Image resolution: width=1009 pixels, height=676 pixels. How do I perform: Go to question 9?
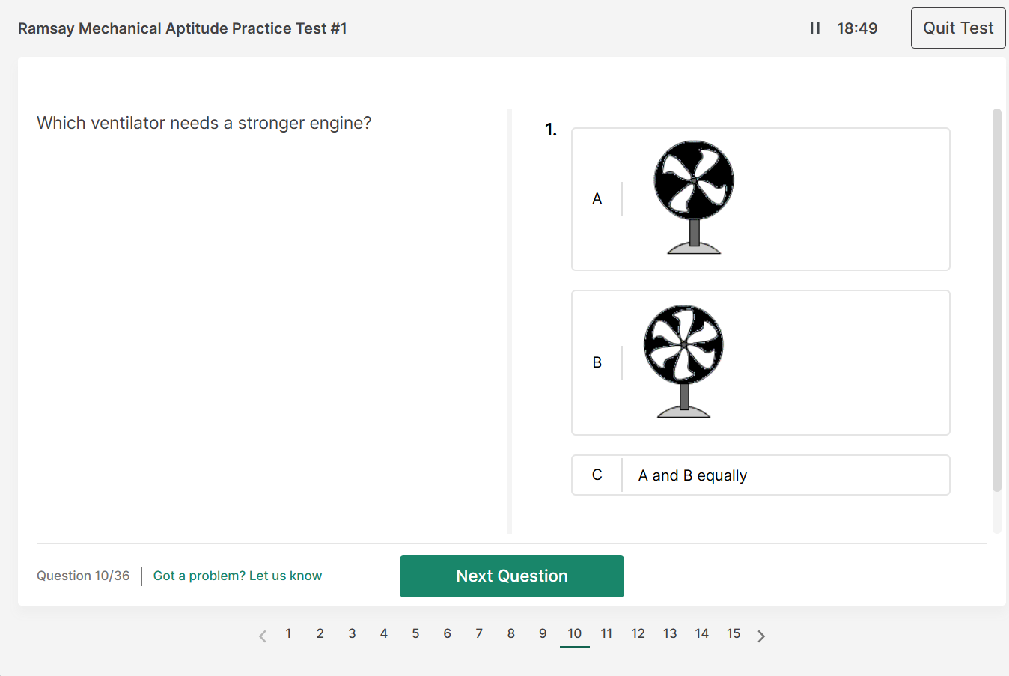coord(543,634)
